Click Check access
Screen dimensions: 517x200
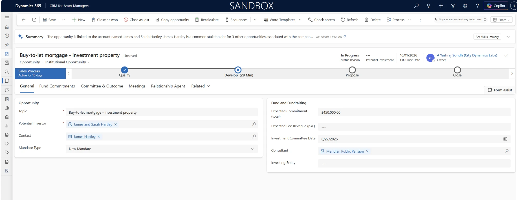coord(321,20)
